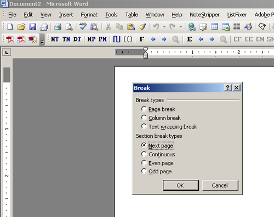274x217 pixels.
Task: Open the ListFixer menu
Action: pyautogui.click(x=237, y=15)
